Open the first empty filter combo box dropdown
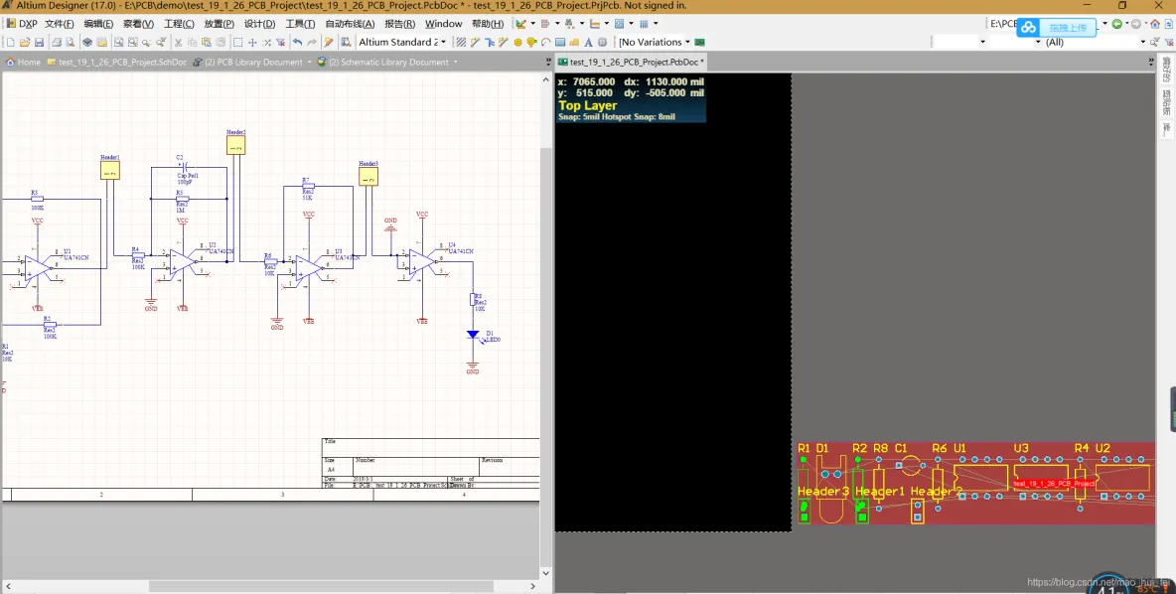 983,42
